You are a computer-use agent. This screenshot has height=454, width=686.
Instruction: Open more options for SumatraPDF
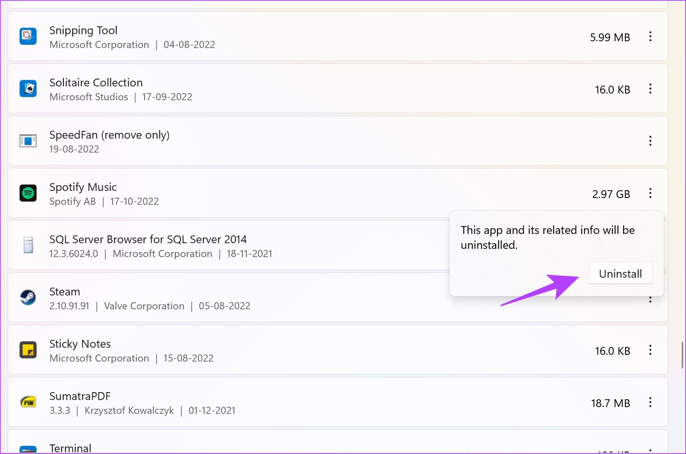[x=650, y=402]
